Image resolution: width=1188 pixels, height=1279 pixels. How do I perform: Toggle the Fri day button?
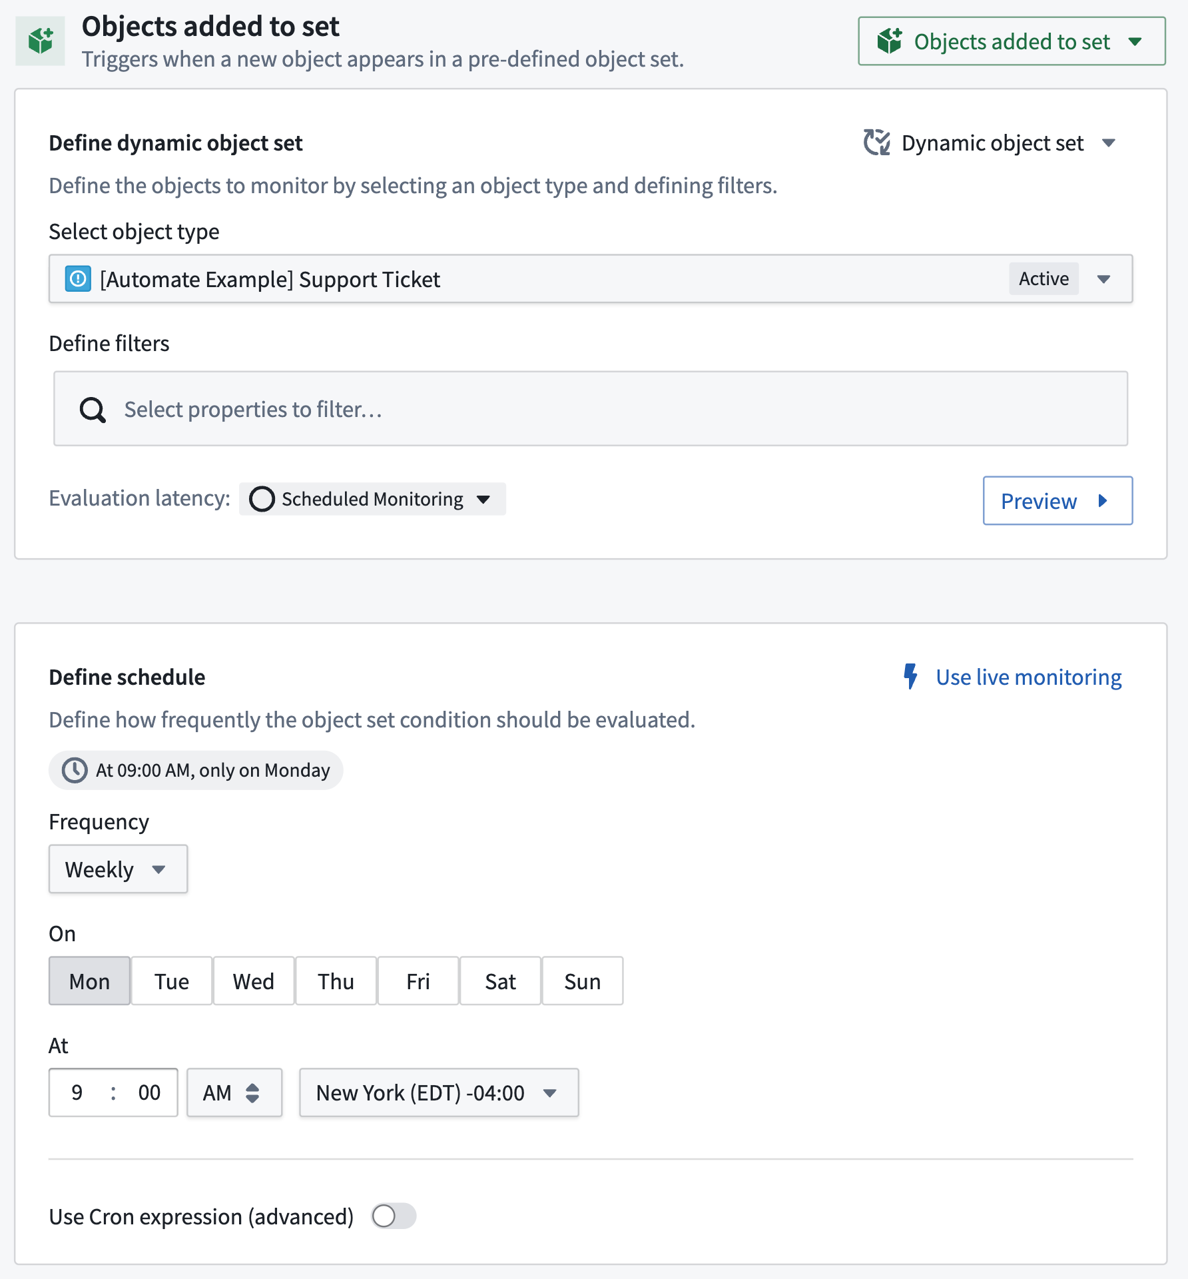pos(418,981)
